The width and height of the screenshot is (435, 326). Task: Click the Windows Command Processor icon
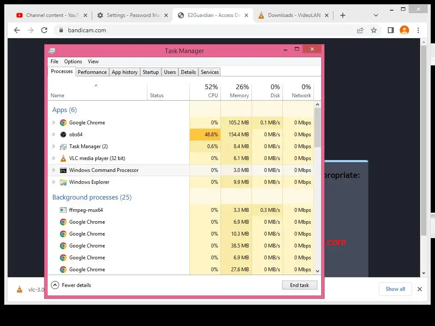(x=63, y=170)
